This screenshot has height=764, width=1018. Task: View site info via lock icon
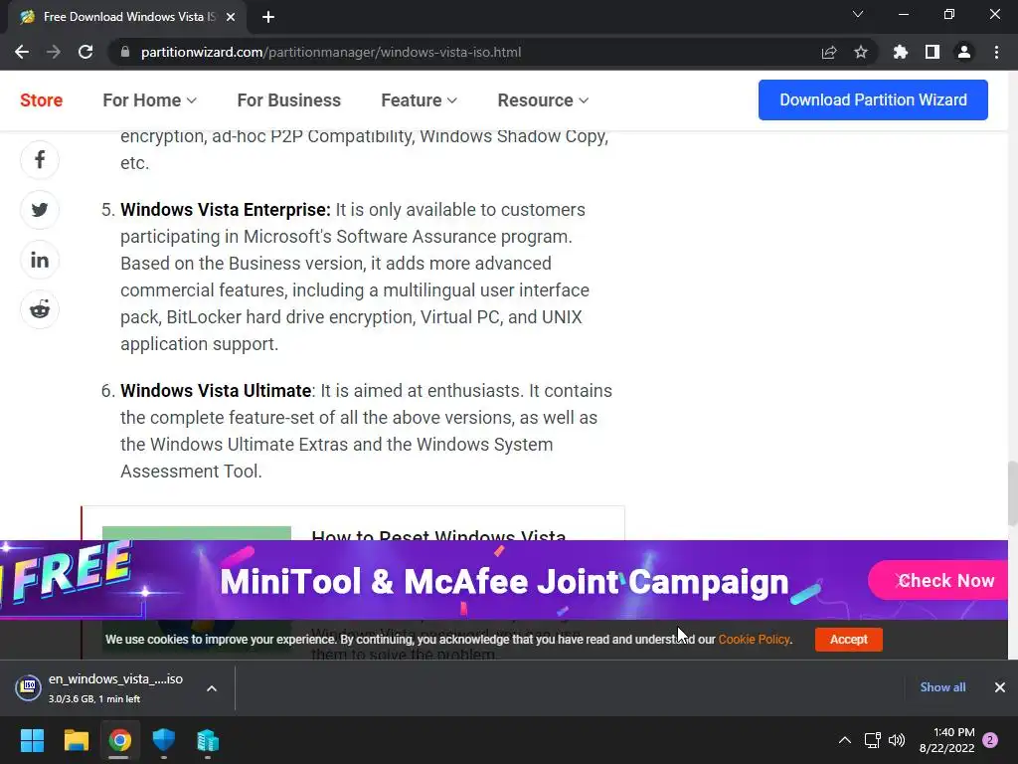[125, 52]
